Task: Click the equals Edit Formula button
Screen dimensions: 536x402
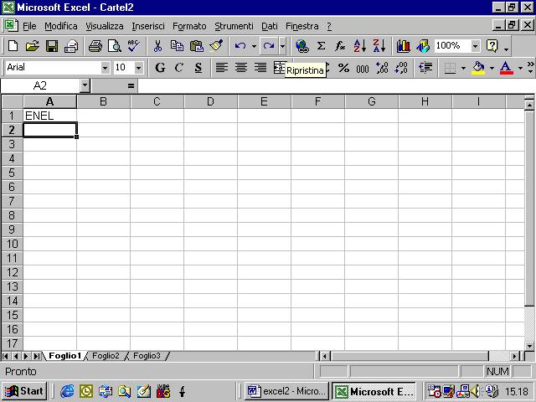Action: point(131,85)
